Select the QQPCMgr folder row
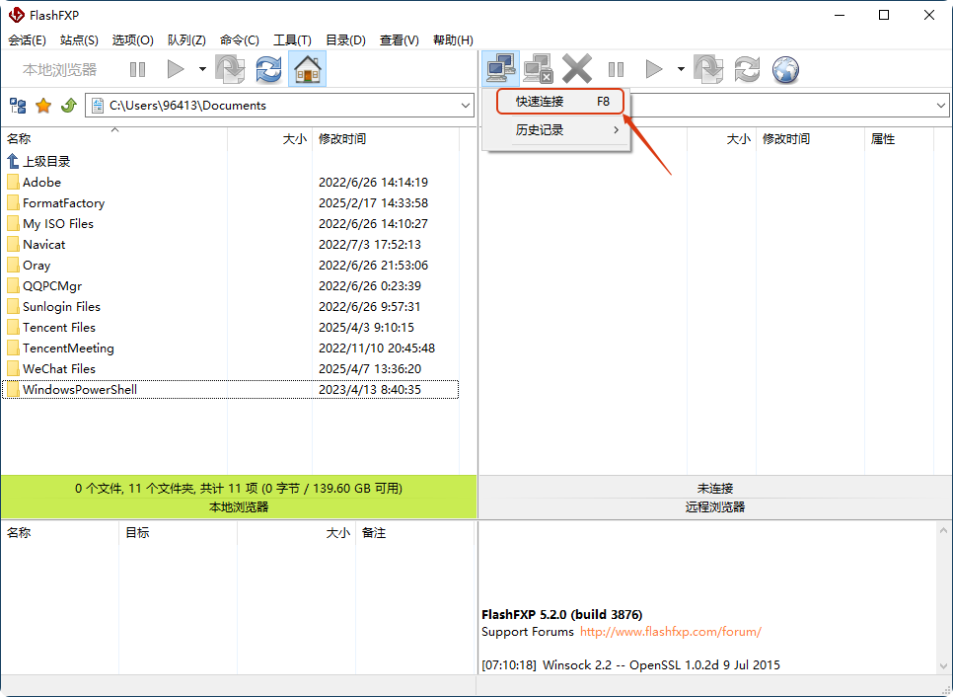 click(230, 286)
